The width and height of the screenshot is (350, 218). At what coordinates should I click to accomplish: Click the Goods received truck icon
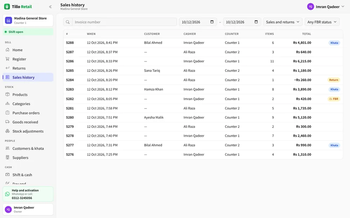pos(8,122)
